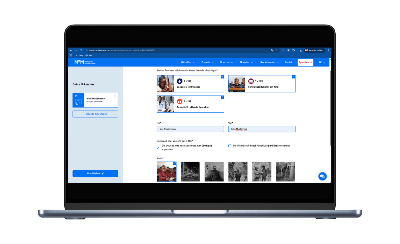The image size is (400, 244).
Task: Bookmark the page with the star icon
Action: click(277, 50)
